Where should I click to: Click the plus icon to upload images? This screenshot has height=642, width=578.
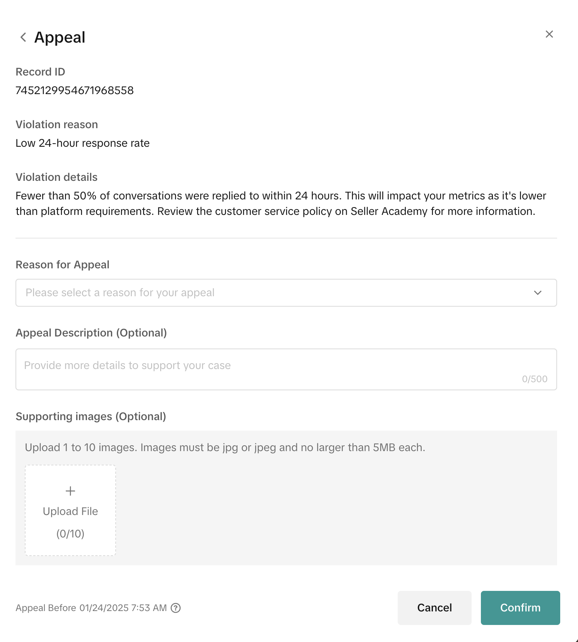[70, 491]
